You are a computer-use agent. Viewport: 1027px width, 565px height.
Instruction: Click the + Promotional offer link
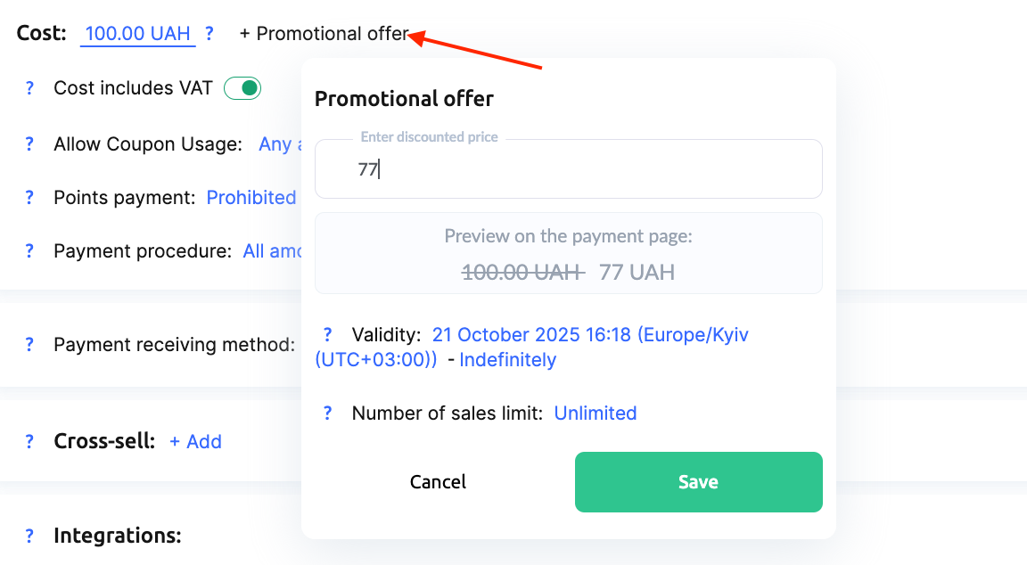[325, 34]
